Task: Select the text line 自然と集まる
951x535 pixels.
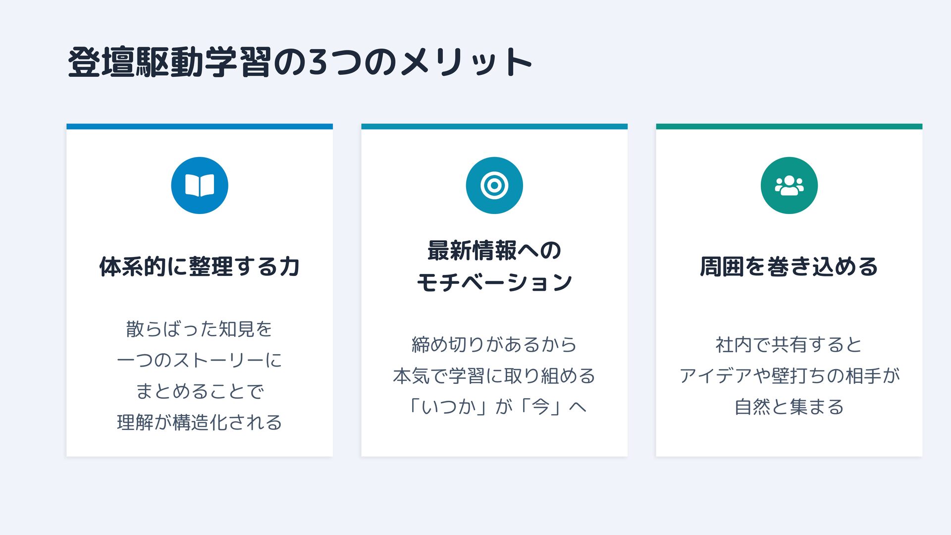Action: coord(789,407)
